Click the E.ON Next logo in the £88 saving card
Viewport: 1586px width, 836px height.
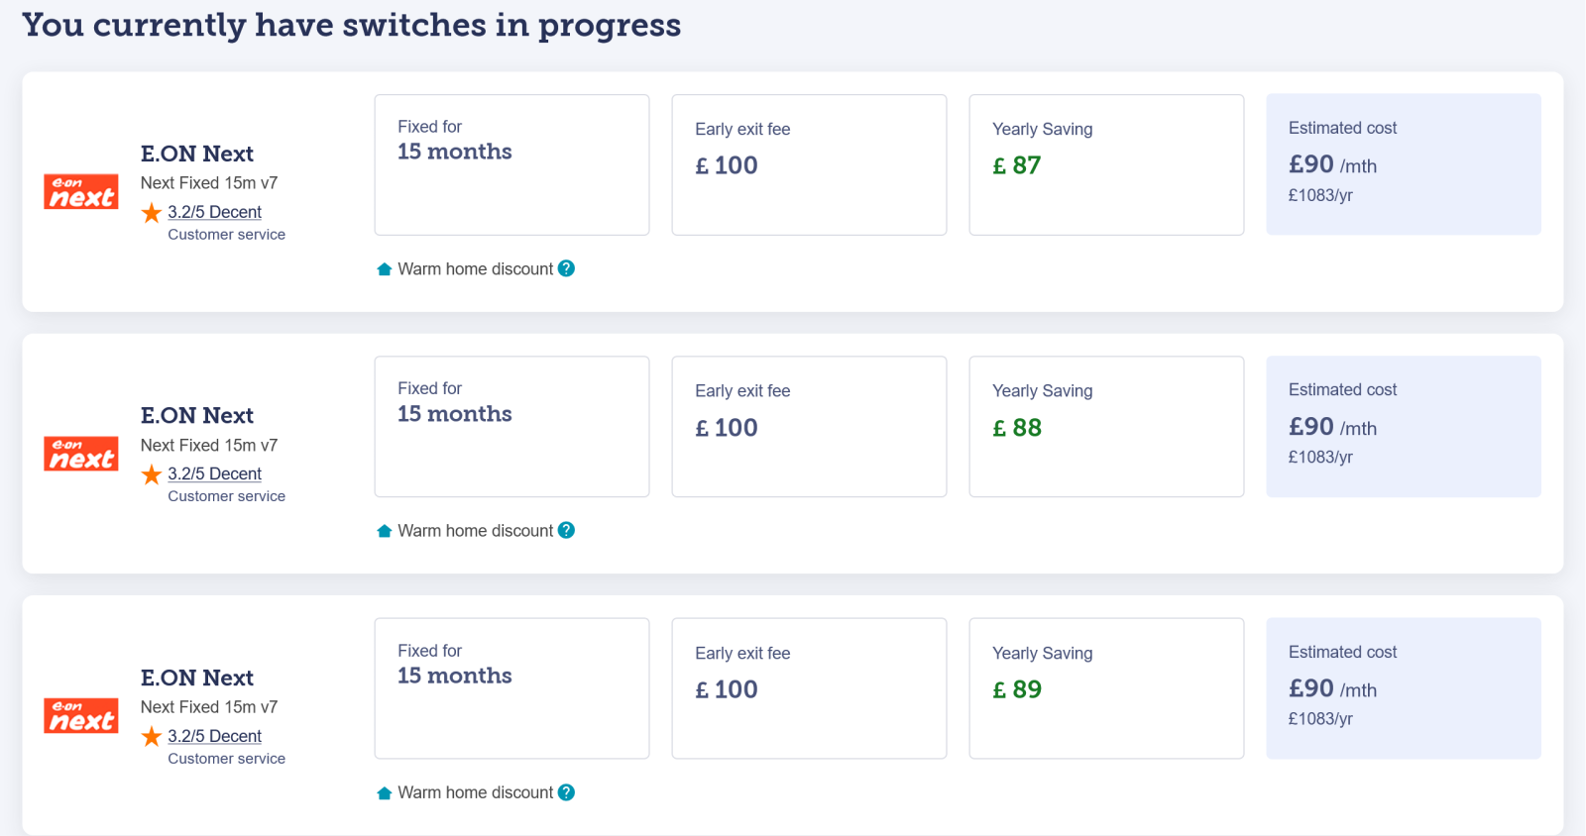(x=81, y=454)
